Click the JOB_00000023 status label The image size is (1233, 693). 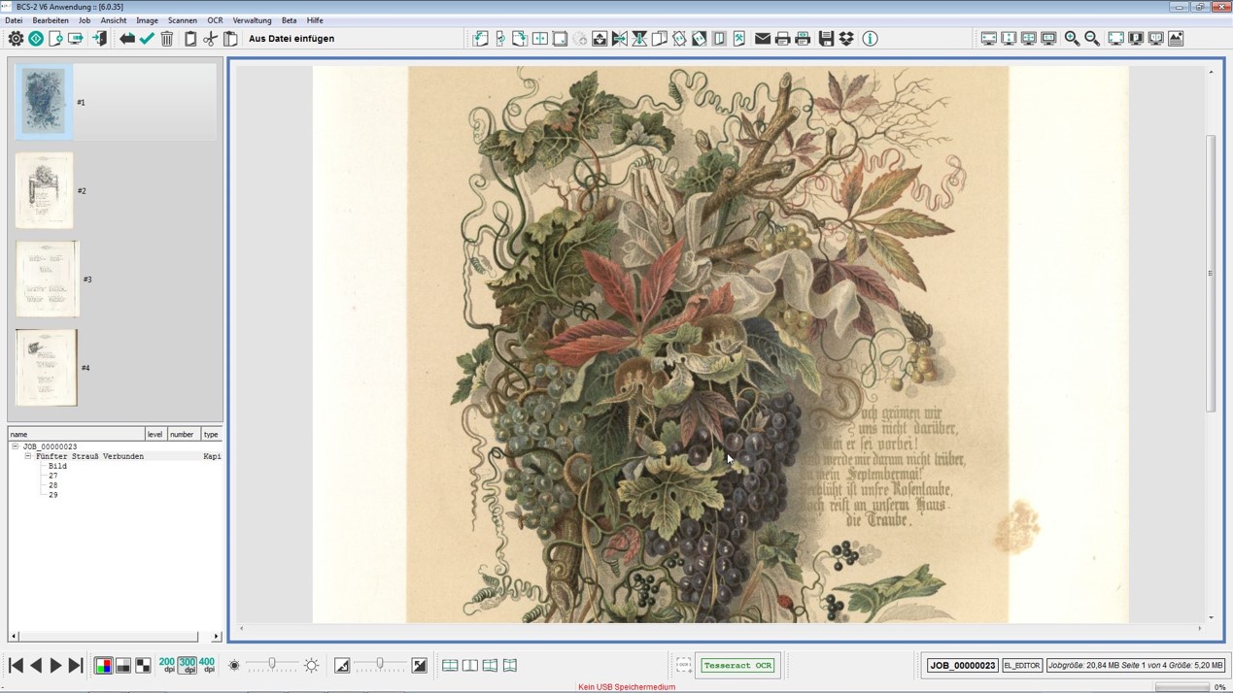(962, 666)
